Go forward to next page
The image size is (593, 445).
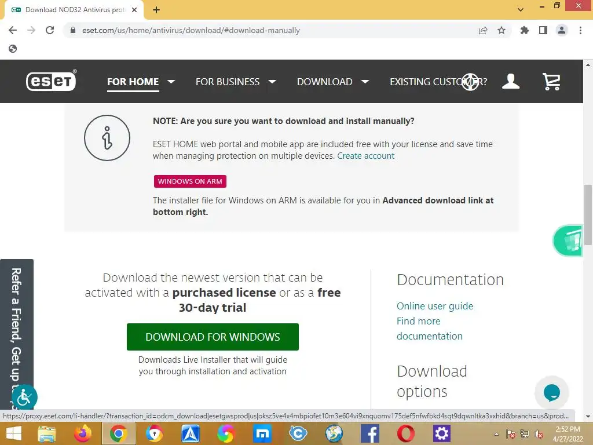coord(31,30)
